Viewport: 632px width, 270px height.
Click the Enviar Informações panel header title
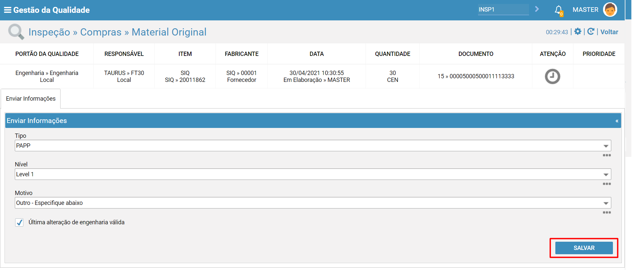tap(37, 121)
